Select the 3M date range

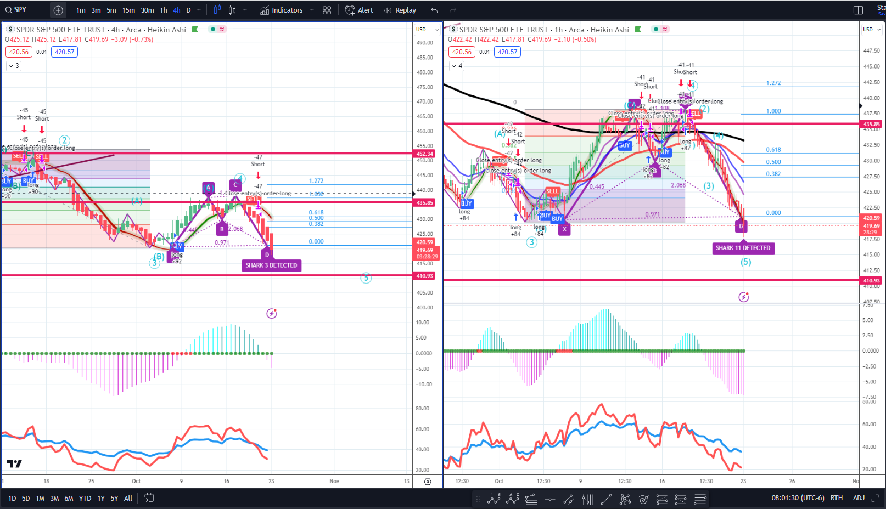(x=54, y=499)
